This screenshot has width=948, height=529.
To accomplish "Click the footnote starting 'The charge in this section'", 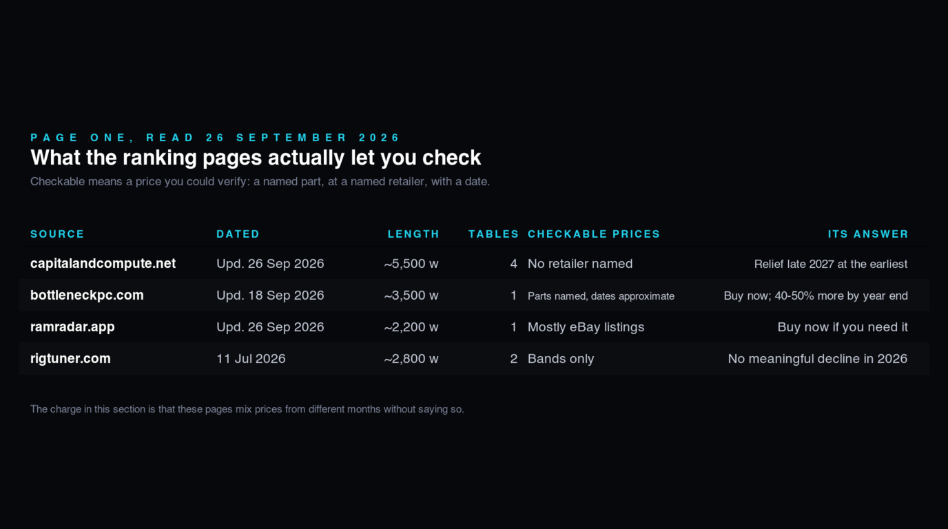I will pyautogui.click(x=247, y=409).
